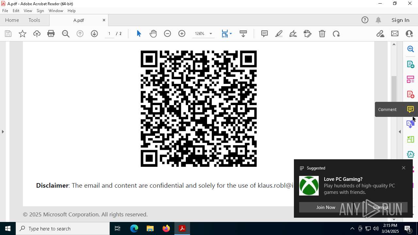
Task: Expand the left navigation pane arrow
Action: pos(3,132)
